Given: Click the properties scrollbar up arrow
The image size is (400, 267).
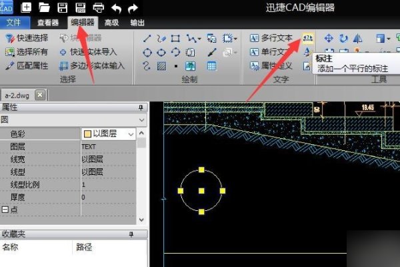Looking at the screenshot, I should click(141, 133).
